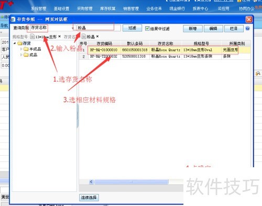
Task: Collapse the 存货 root tree node
Action: pyautogui.click(x=15, y=43)
